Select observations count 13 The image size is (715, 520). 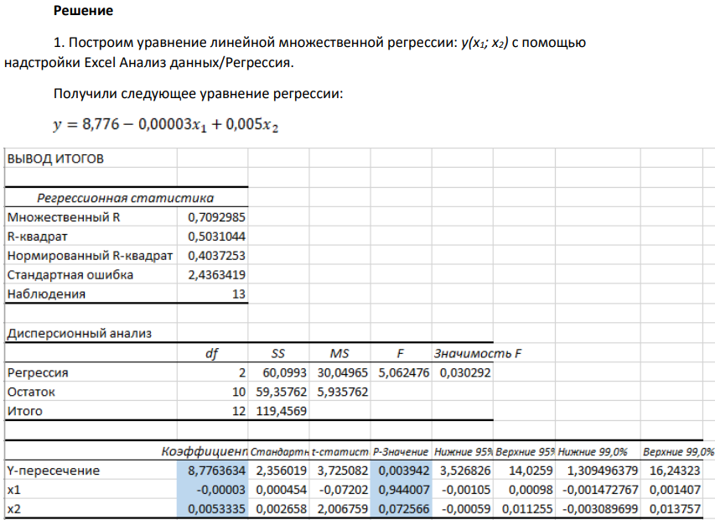[x=239, y=294]
